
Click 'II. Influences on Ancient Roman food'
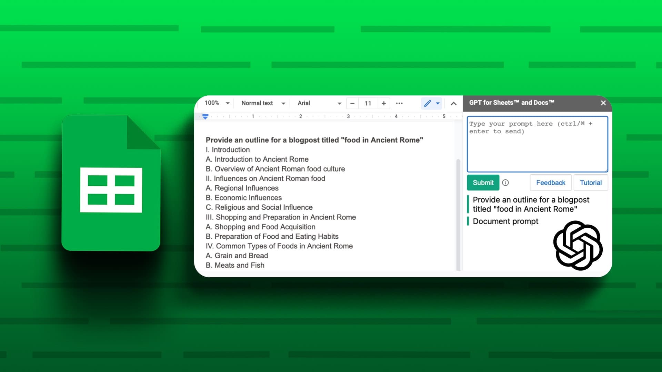[265, 178]
